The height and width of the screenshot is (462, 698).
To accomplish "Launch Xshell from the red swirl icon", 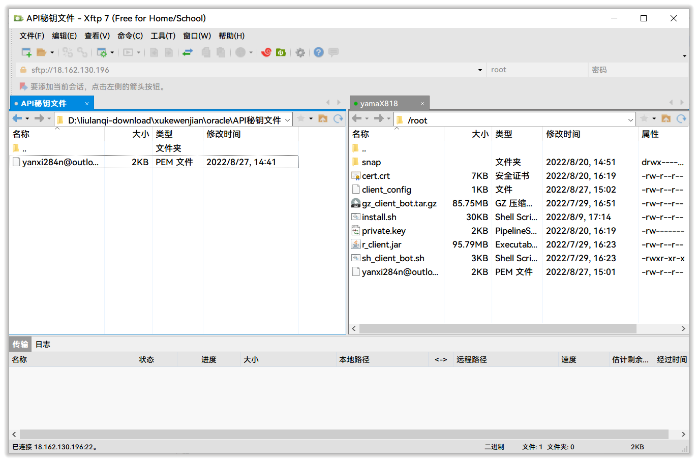I will [x=266, y=52].
